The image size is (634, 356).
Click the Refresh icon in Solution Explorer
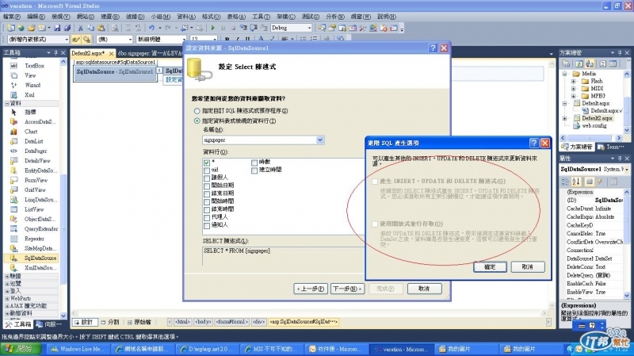pos(579,64)
